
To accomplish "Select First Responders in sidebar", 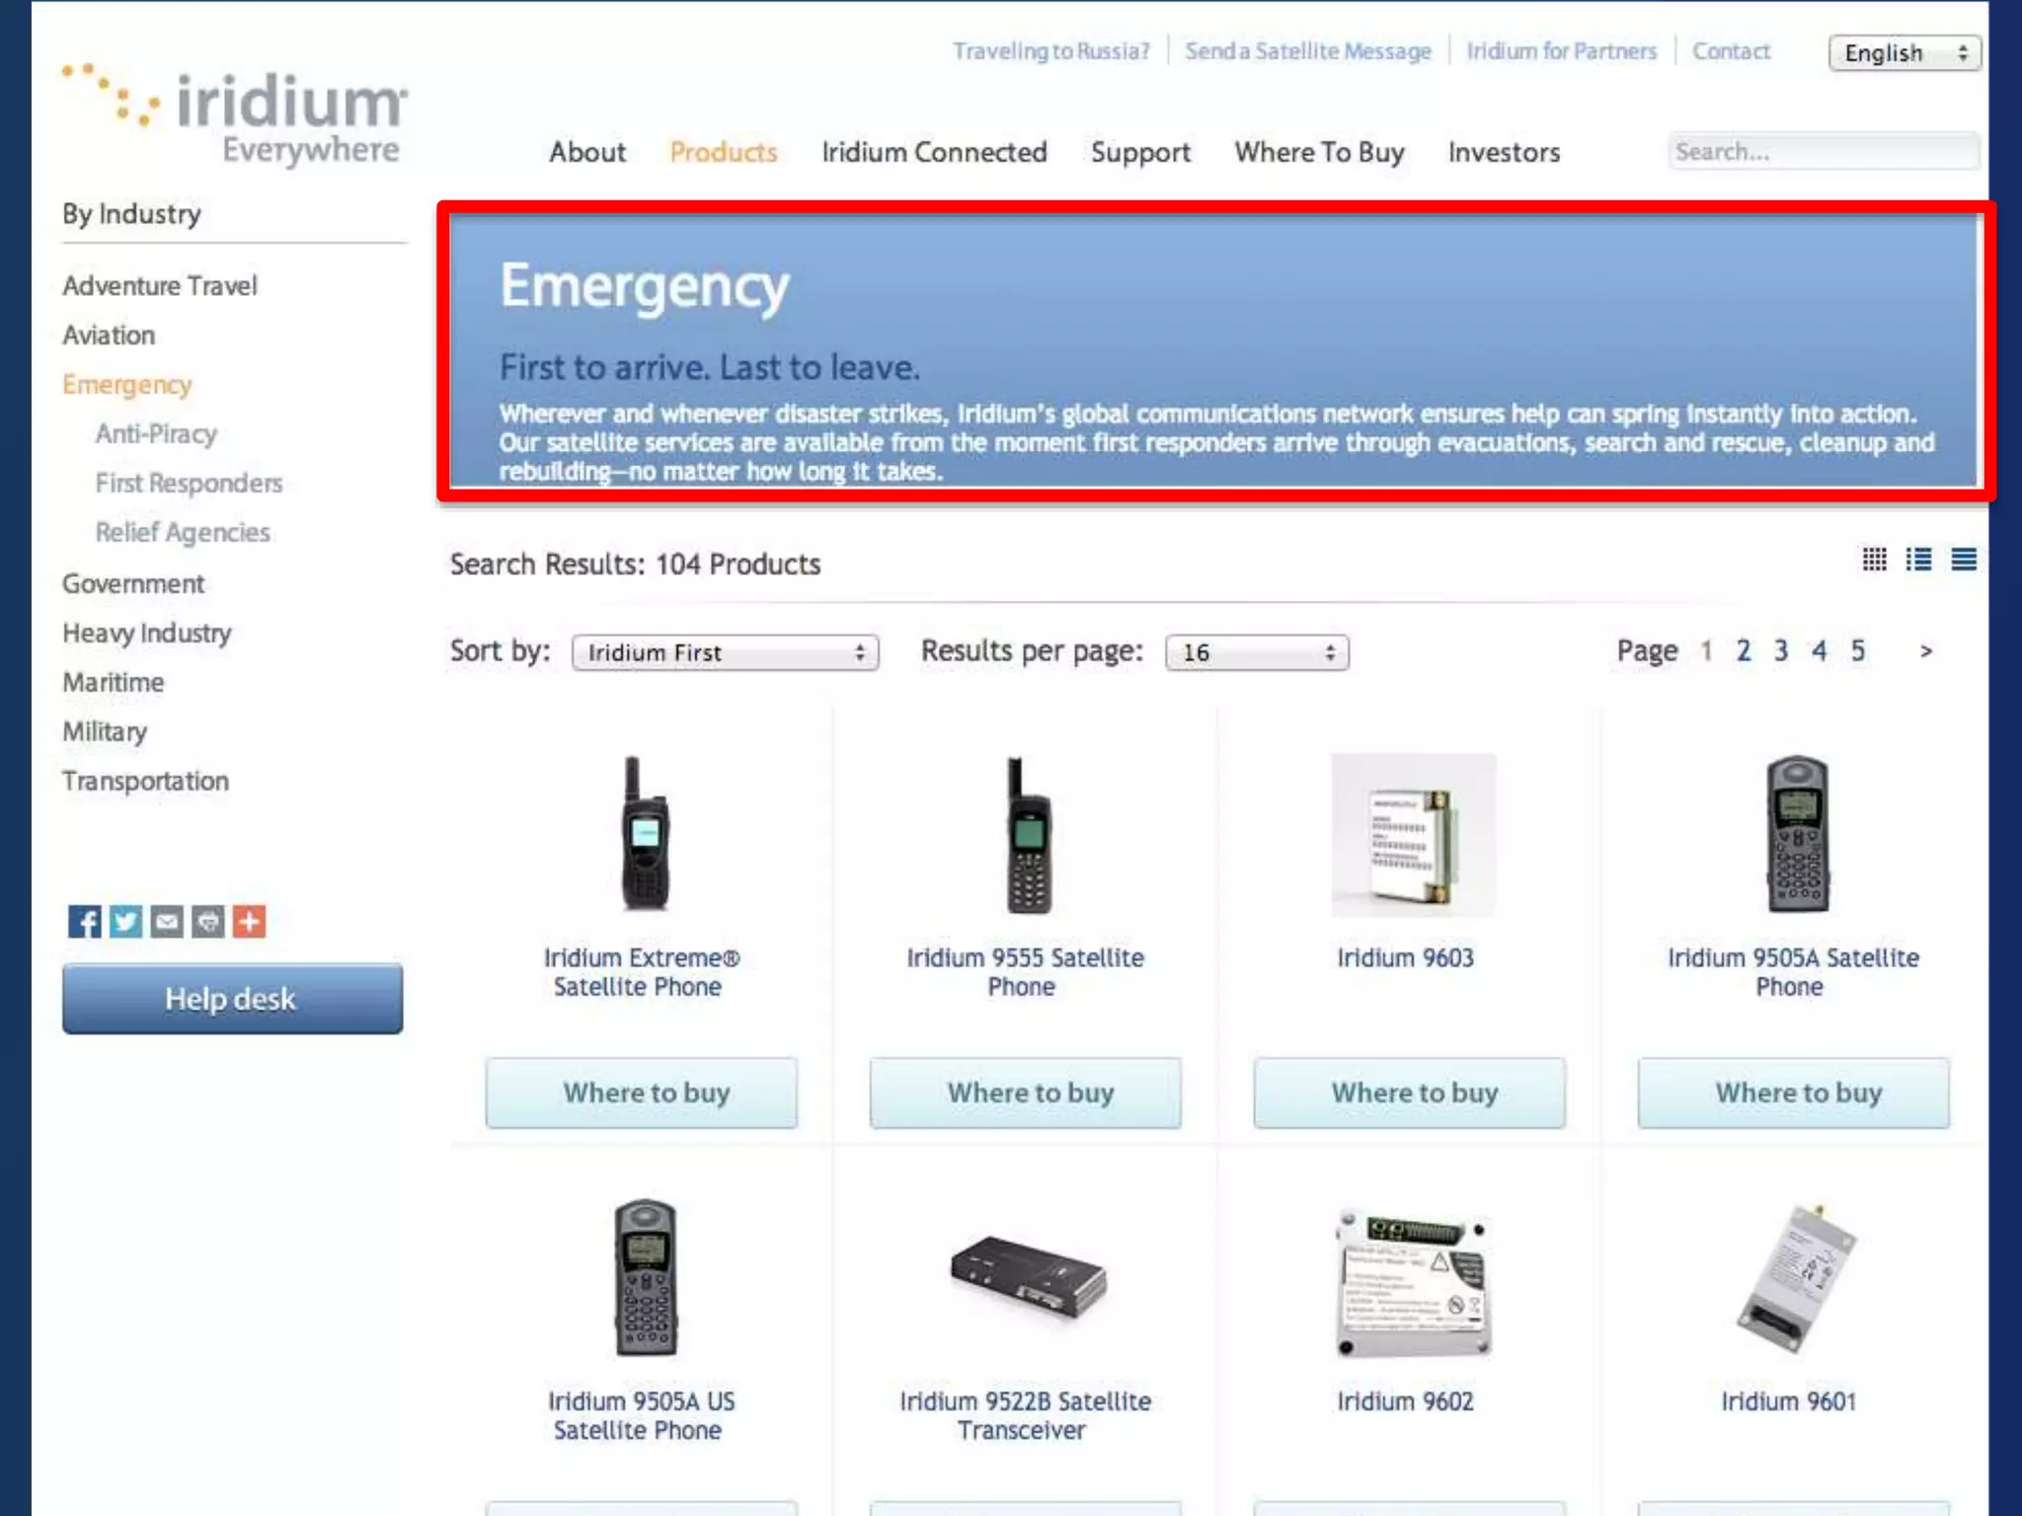I will pyautogui.click(x=189, y=483).
